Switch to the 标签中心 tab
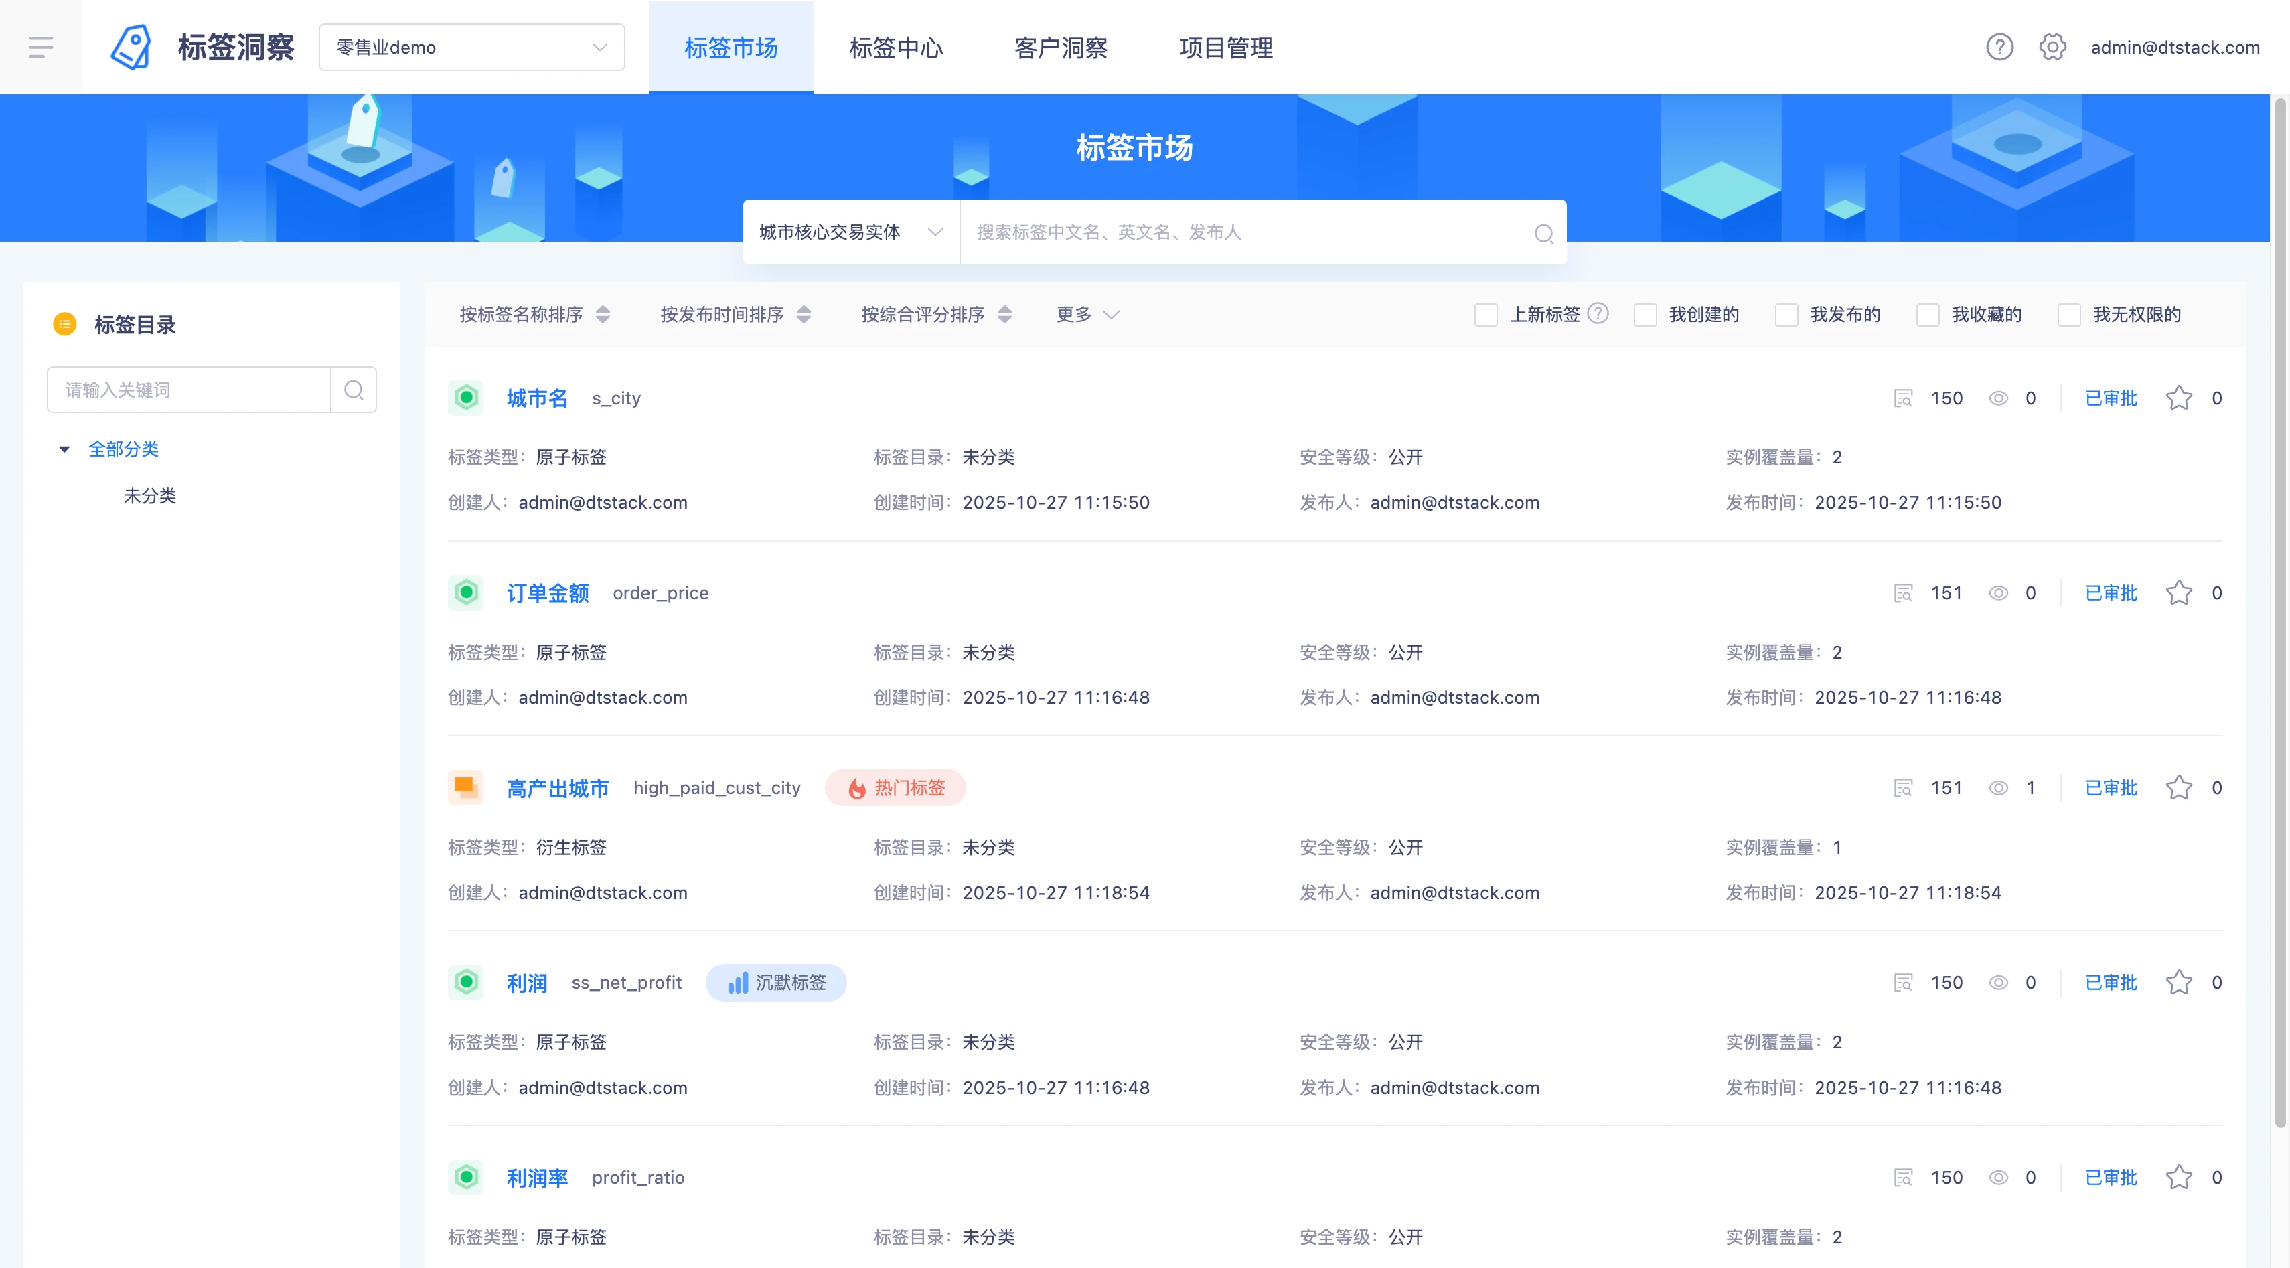Image resolution: width=2290 pixels, height=1268 pixels. (x=896, y=47)
